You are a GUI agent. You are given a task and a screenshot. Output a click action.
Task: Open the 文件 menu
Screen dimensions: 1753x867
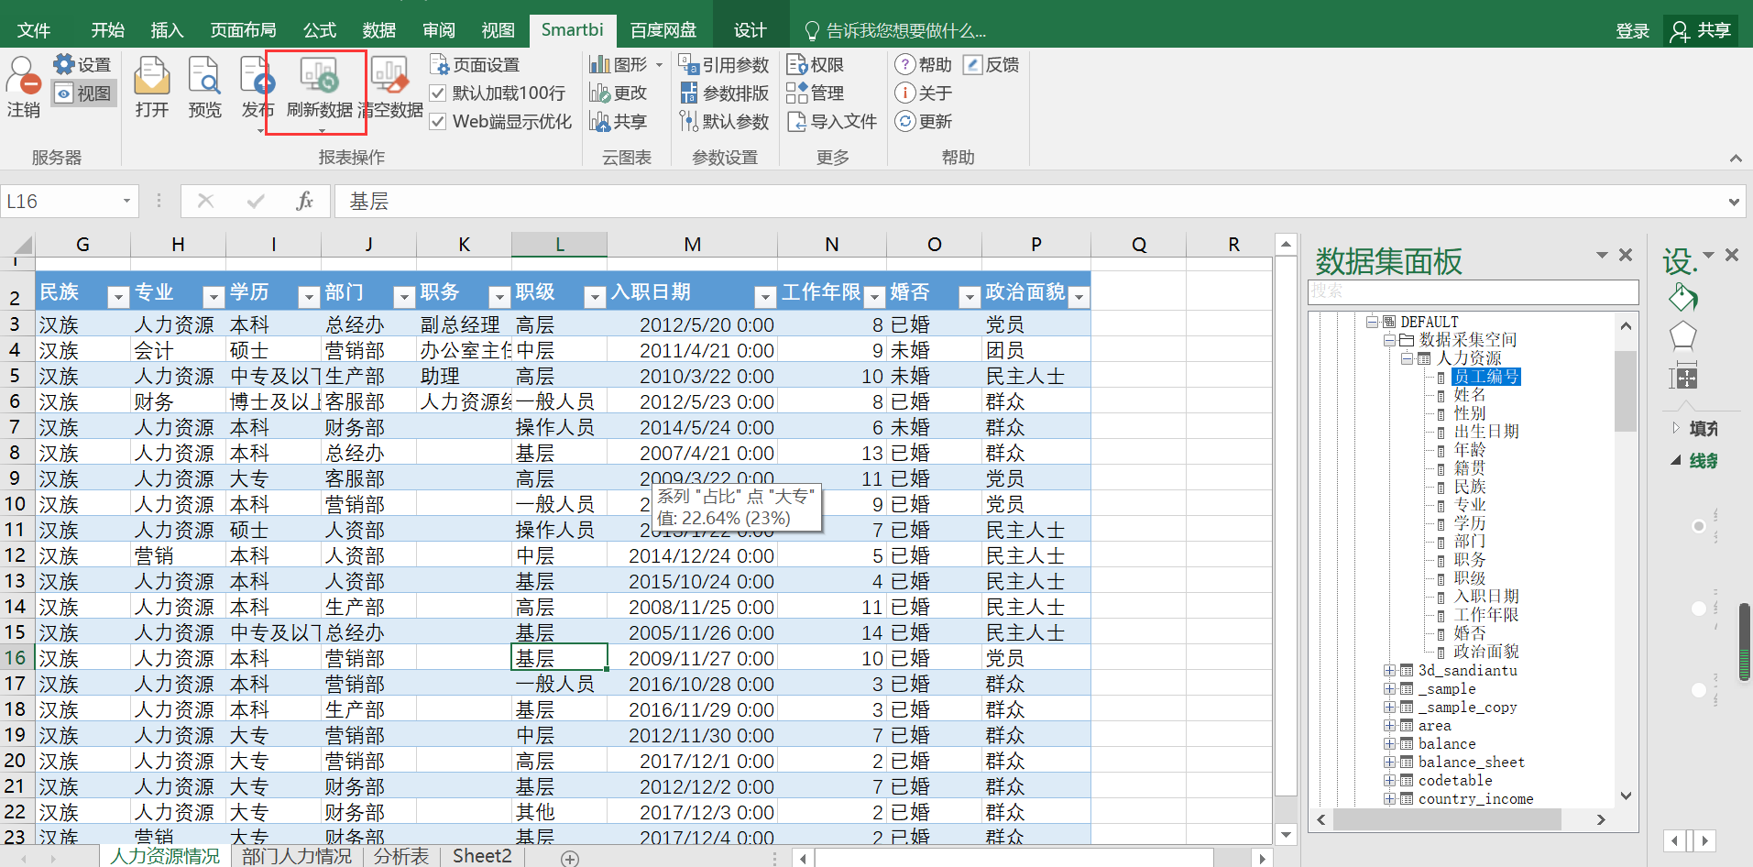click(x=34, y=30)
